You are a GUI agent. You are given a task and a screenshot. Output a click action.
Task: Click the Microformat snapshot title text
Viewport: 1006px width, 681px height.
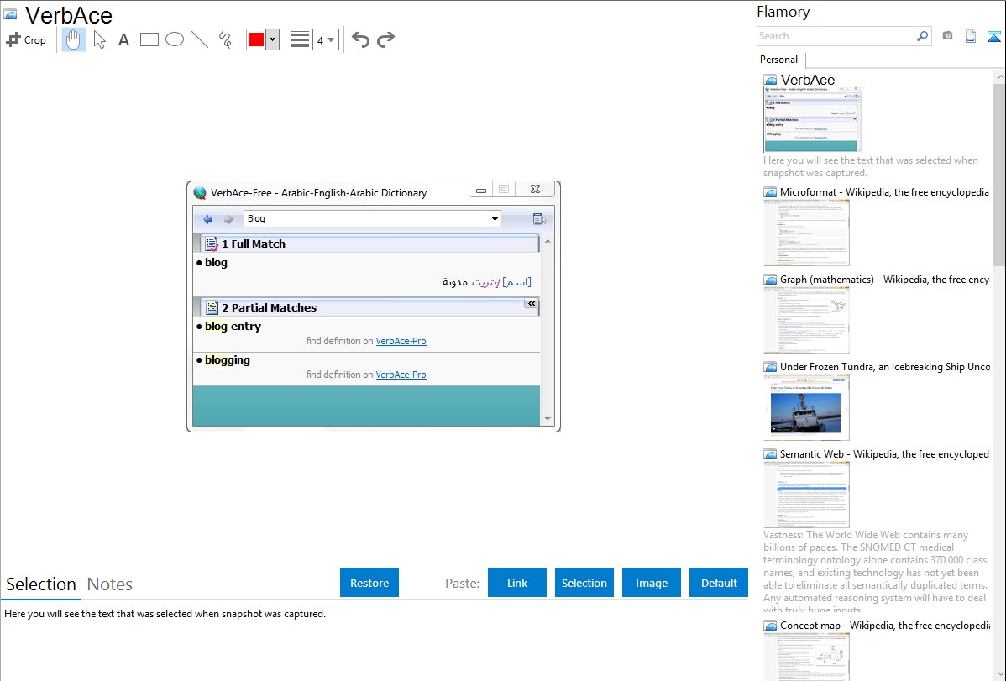[885, 192]
